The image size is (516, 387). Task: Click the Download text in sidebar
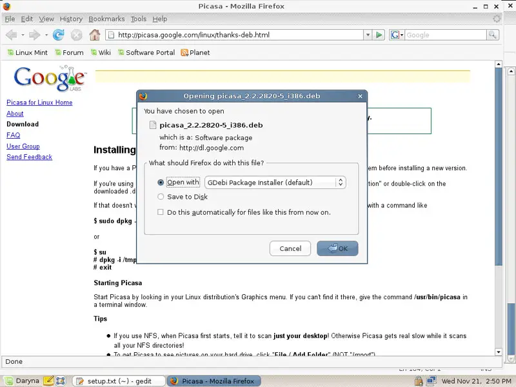click(23, 124)
